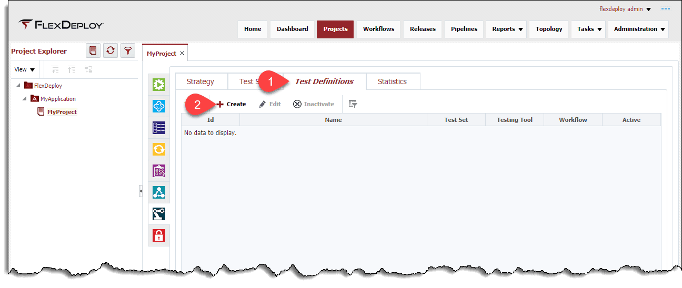This screenshot has width=682, height=288.
Task: Click the Inactivate button
Action: [314, 104]
